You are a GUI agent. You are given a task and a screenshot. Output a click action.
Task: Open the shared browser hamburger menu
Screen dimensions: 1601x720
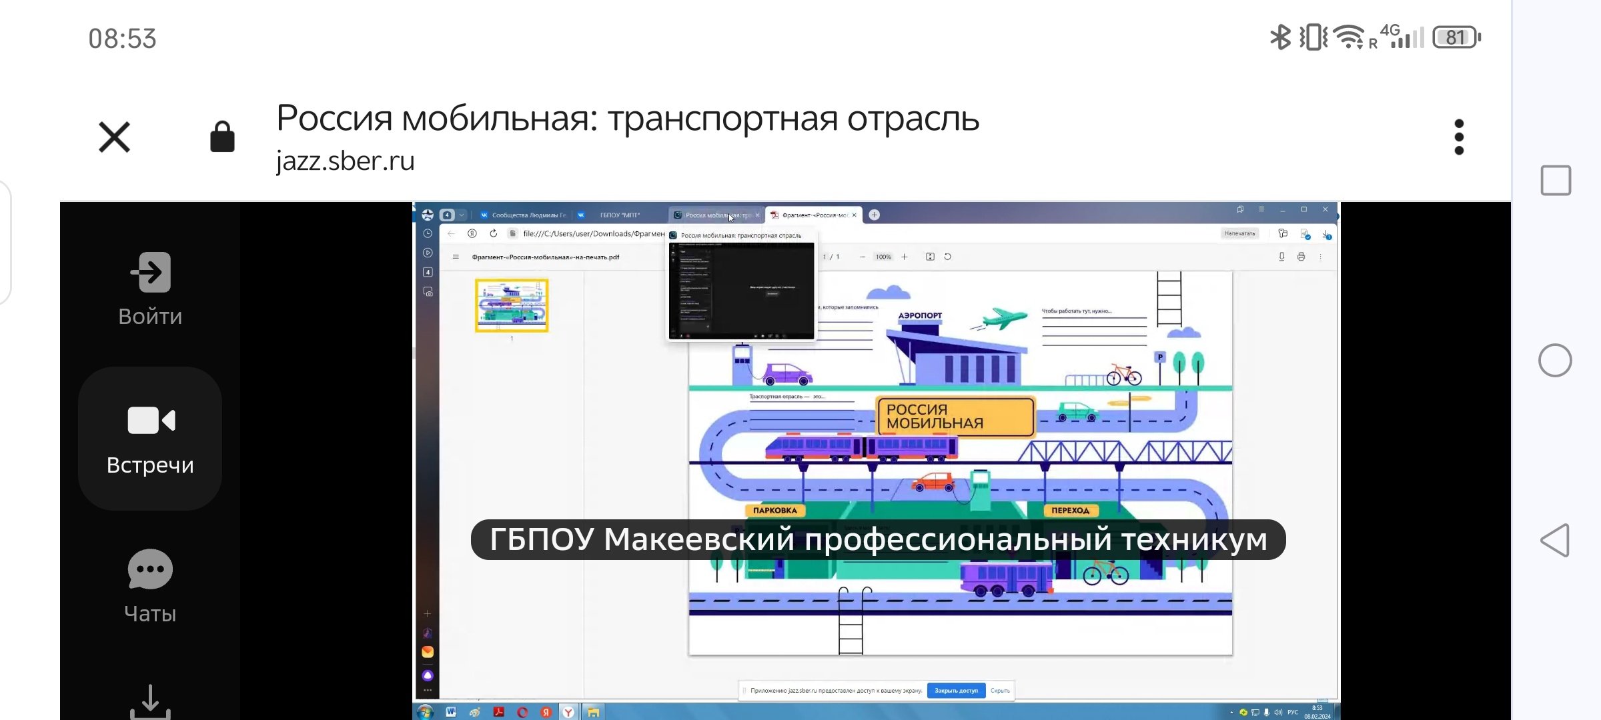pos(1261,209)
